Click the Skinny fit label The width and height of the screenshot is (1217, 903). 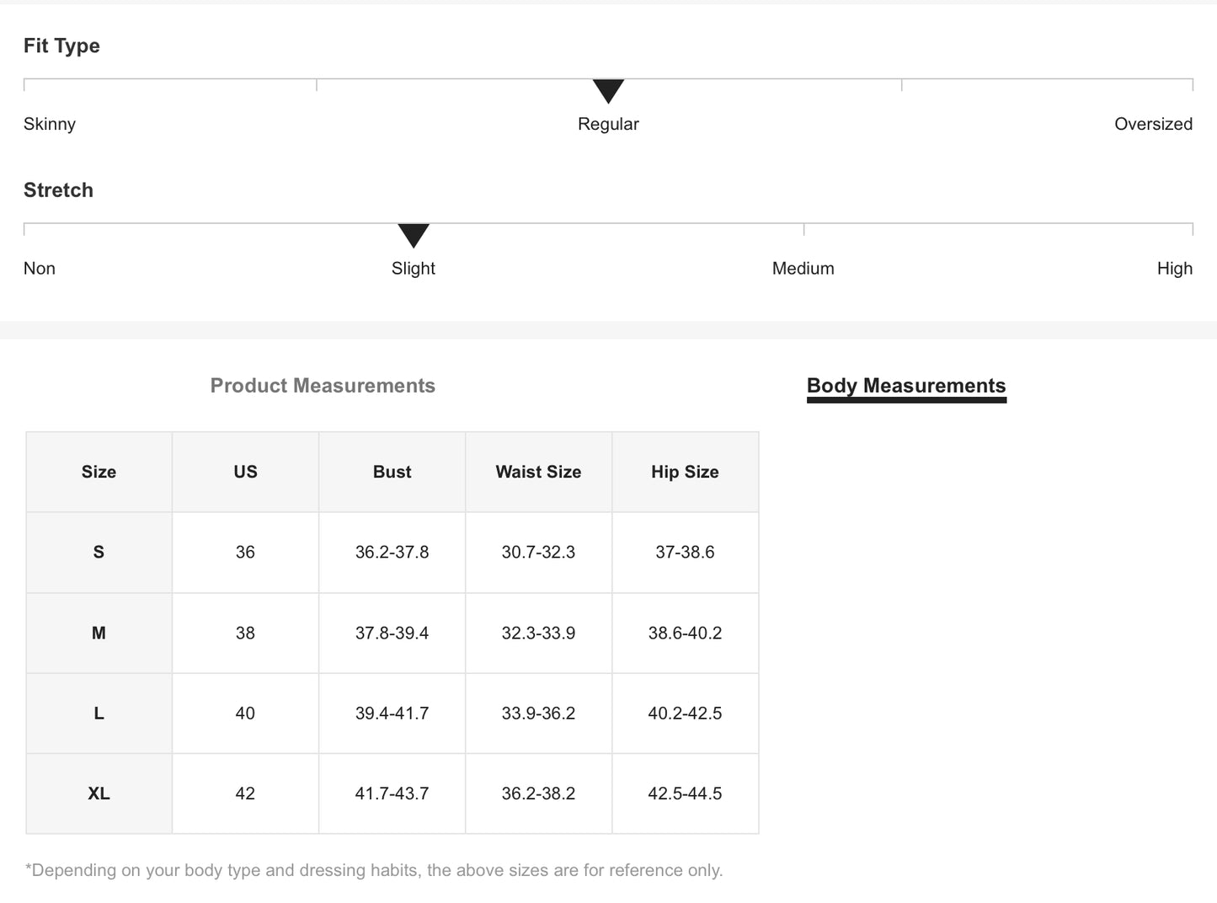(50, 124)
